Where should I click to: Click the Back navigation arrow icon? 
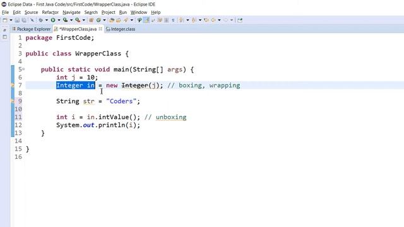point(213,20)
